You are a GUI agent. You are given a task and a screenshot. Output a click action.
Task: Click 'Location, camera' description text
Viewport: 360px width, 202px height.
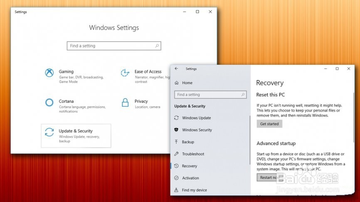pyautogui.click(x=148, y=107)
